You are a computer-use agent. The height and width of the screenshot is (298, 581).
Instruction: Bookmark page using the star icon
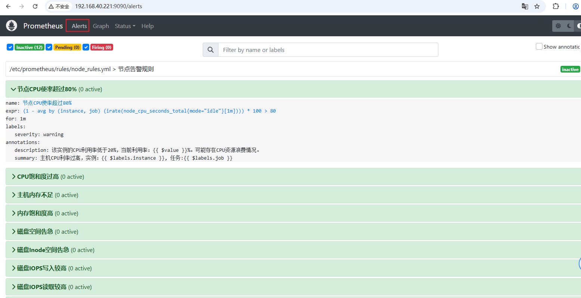(x=537, y=6)
